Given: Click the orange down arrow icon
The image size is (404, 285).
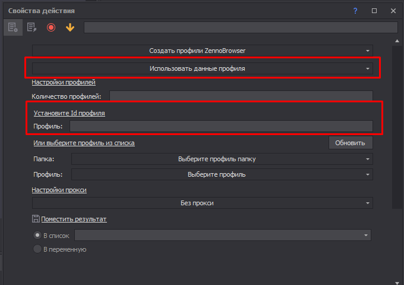Looking at the screenshot, I should (70, 27).
